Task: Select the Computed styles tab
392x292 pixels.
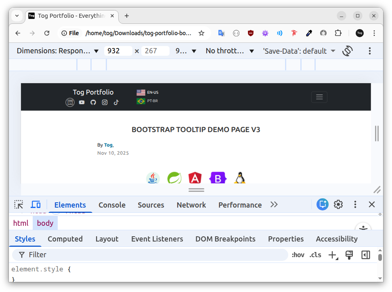Action: tap(65, 239)
